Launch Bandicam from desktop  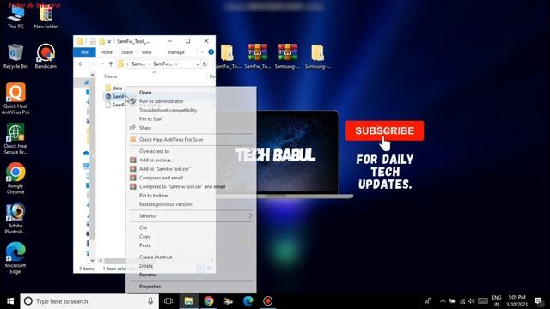[x=46, y=56]
